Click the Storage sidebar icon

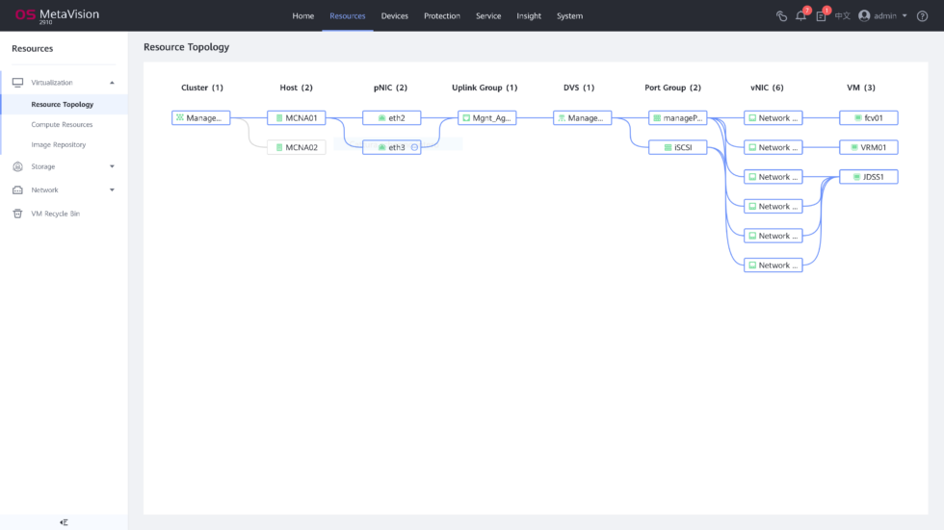click(x=18, y=166)
